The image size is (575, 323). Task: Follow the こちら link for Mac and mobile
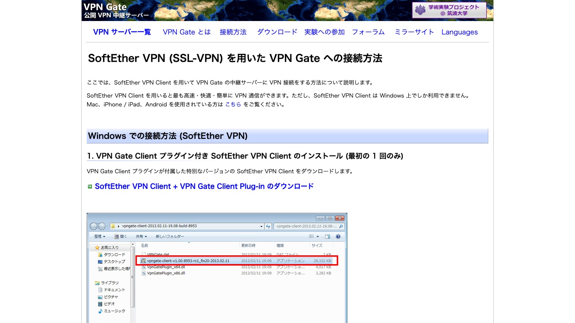tap(233, 104)
